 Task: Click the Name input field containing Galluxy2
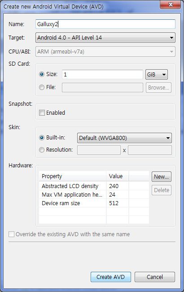pyautogui.click(x=105, y=24)
